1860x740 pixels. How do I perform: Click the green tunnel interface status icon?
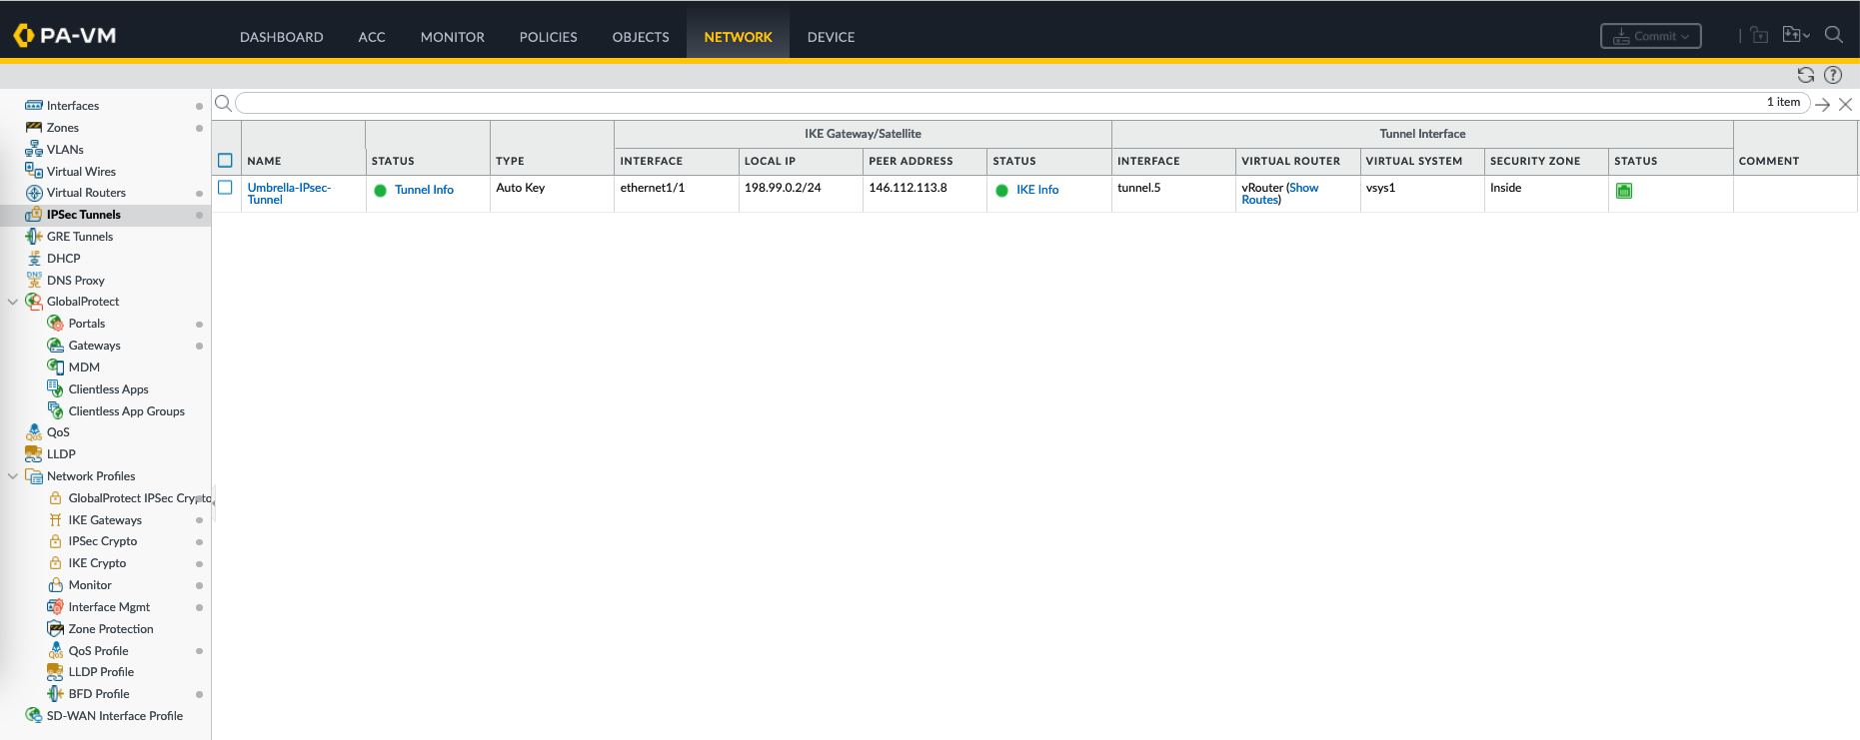point(1624,191)
